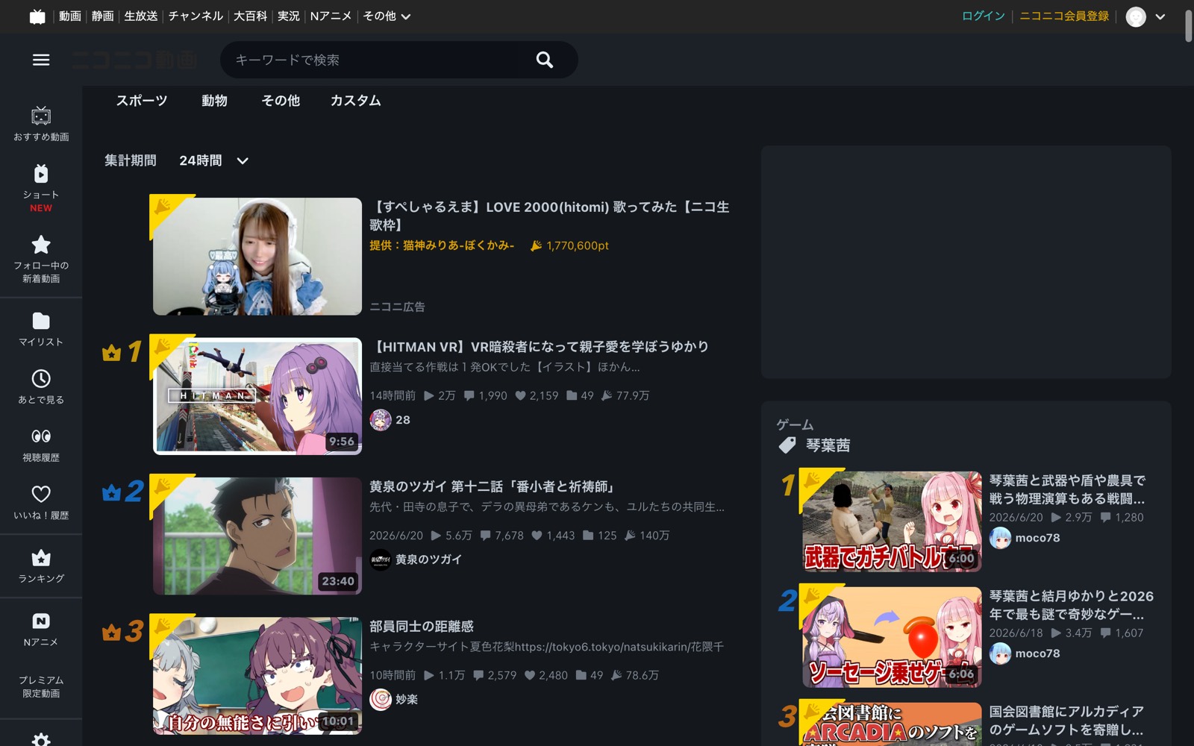Screen dimensions: 1194x746
Task: Go to チャンネル in top bar
Action: pos(196,16)
